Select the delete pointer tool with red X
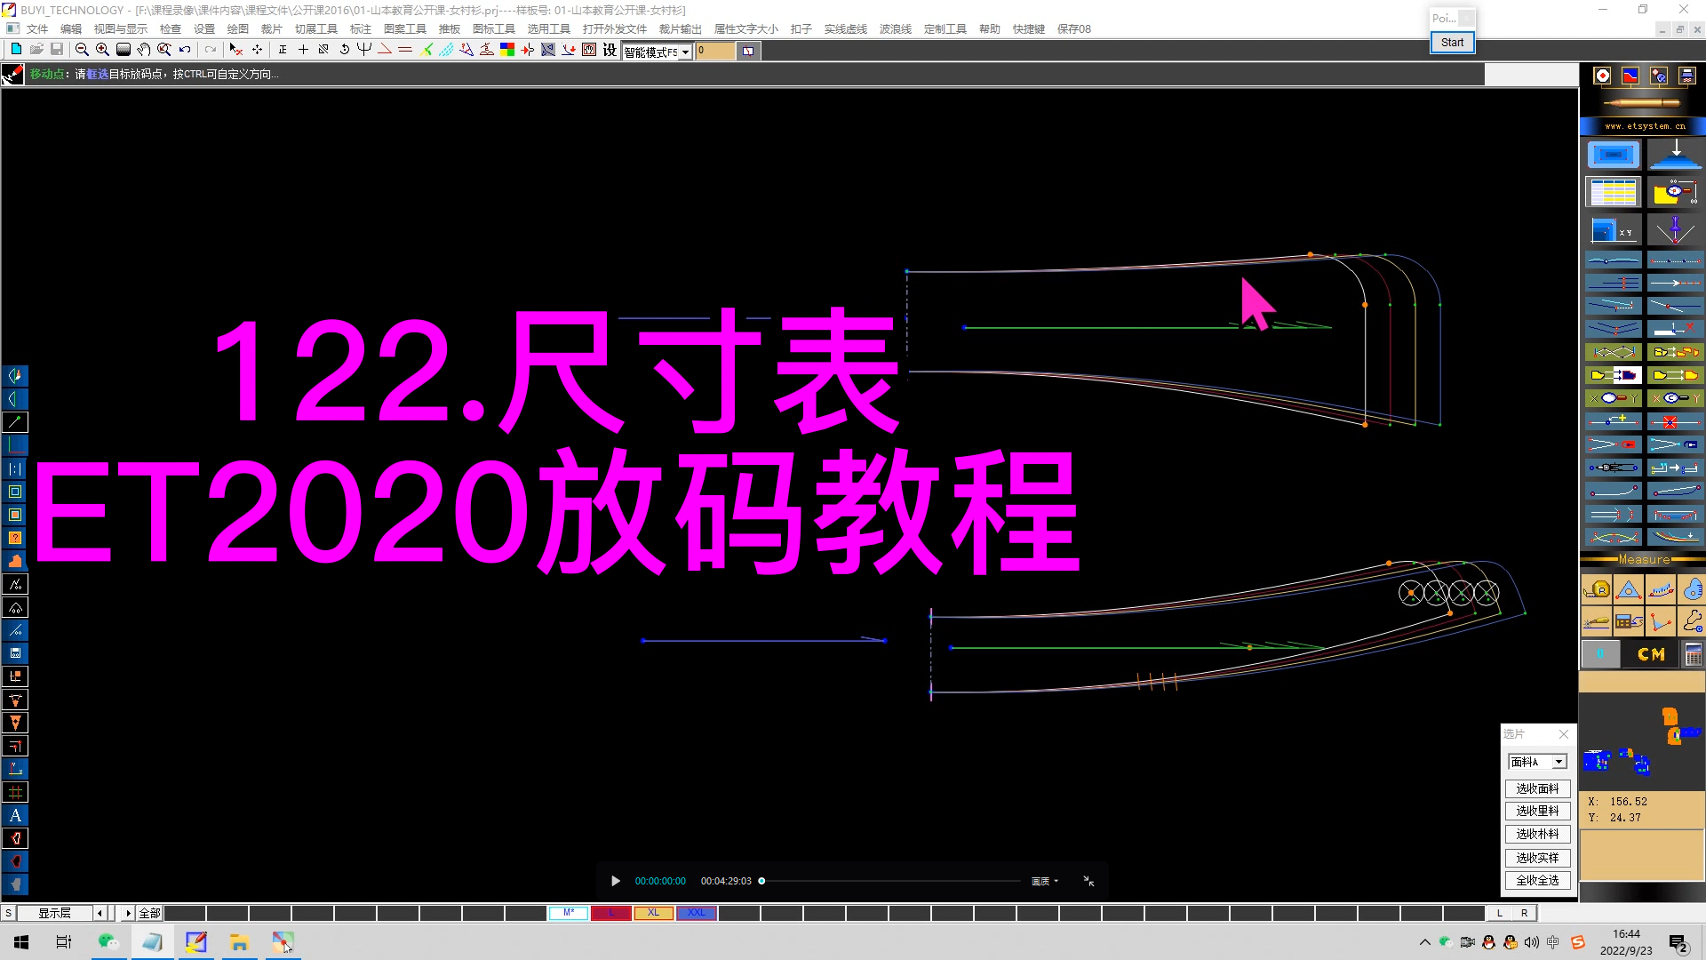Image resolution: width=1706 pixels, height=960 pixels. [x=235, y=50]
